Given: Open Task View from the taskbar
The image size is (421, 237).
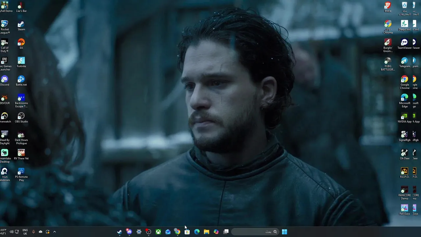Looking at the screenshot, I should click(226, 232).
